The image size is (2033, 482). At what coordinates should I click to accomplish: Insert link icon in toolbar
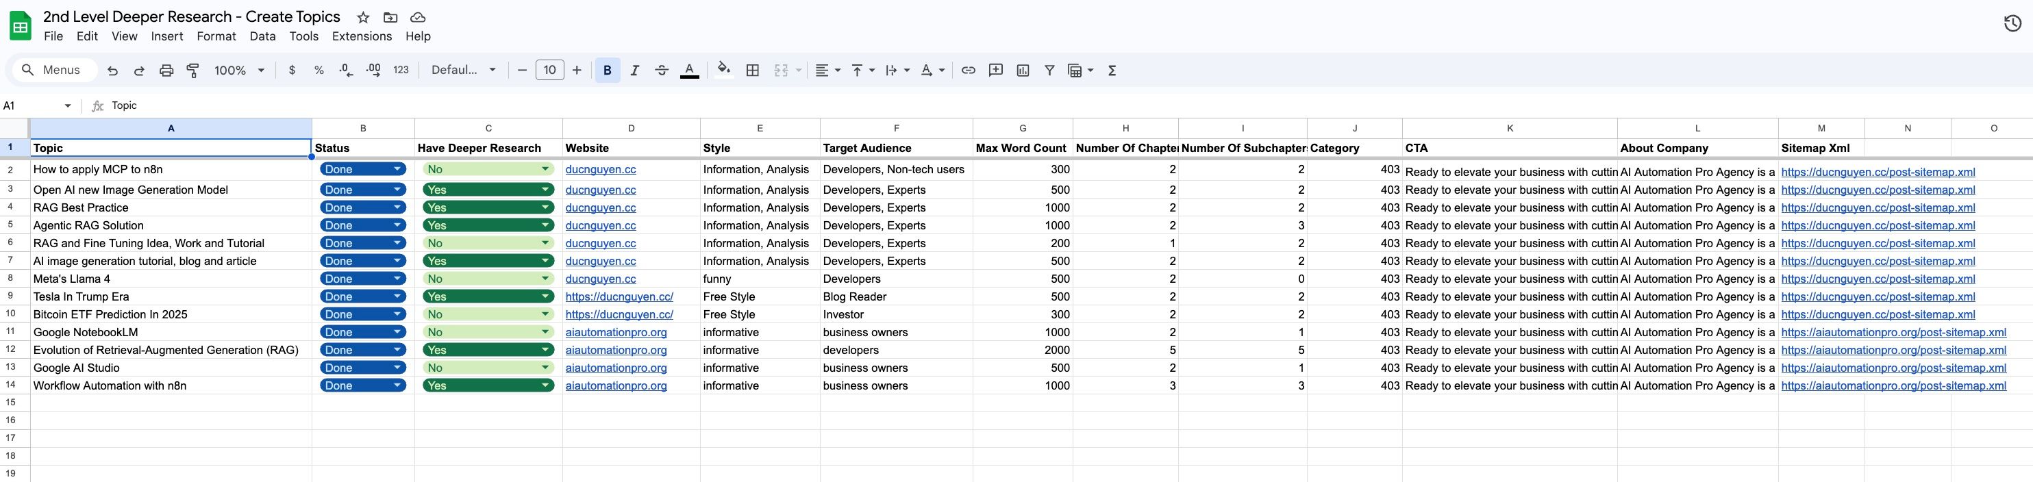pos(969,71)
